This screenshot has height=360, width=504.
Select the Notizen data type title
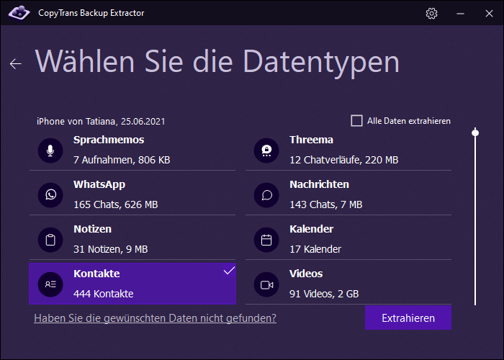pos(93,229)
